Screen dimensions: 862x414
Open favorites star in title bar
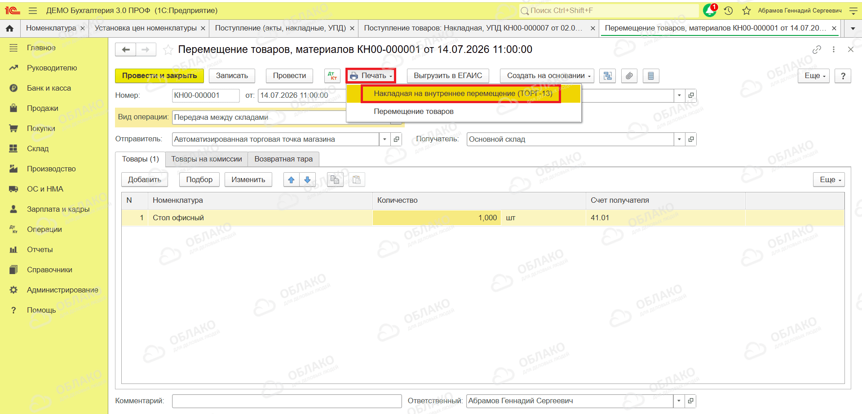pyautogui.click(x=747, y=10)
